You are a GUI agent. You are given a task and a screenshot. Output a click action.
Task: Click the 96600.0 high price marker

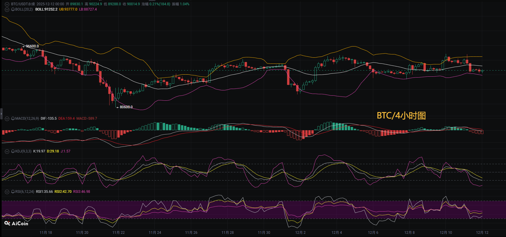click(x=32, y=46)
